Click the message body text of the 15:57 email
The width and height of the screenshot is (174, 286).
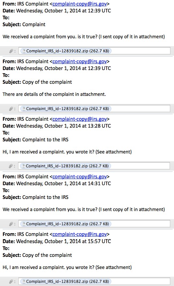pos(67,267)
